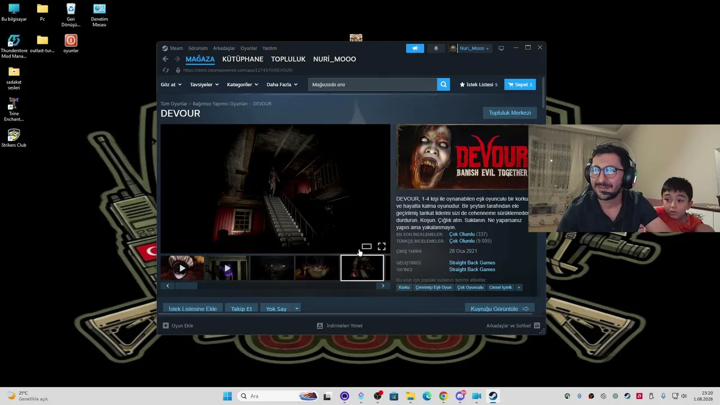Switch to the MAĞAZA tab
Viewport: 720px width, 405px height.
click(x=200, y=59)
